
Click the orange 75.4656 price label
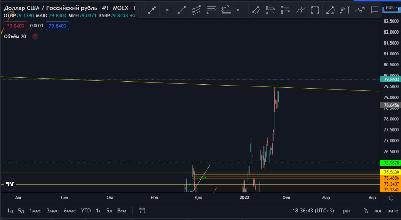(391, 178)
